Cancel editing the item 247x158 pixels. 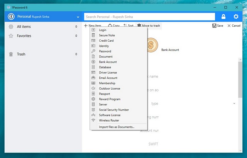[234, 26]
